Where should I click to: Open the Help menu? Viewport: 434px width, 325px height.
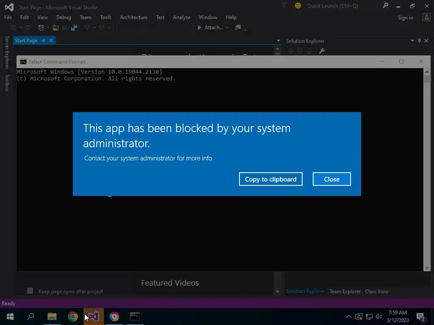[x=231, y=17]
